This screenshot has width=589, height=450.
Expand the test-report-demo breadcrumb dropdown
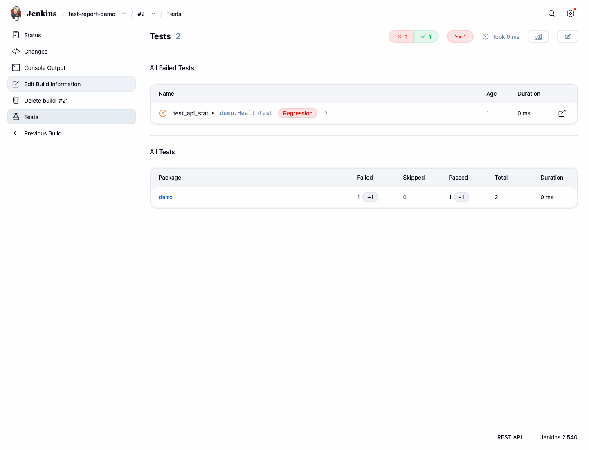point(124,13)
